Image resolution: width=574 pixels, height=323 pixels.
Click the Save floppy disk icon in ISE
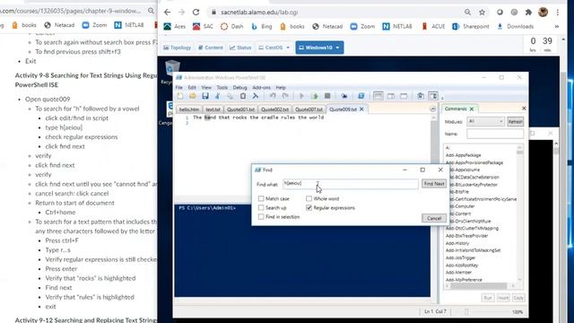click(205, 96)
